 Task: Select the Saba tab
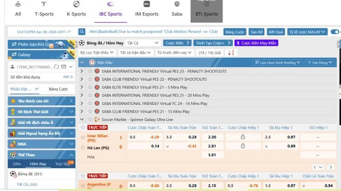pyautogui.click(x=177, y=9)
